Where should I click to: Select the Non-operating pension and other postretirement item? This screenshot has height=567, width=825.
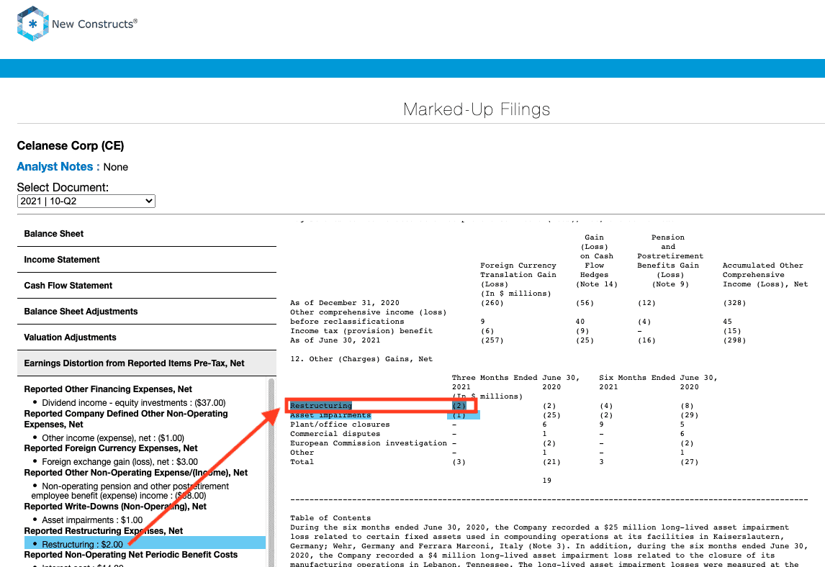tap(130, 491)
